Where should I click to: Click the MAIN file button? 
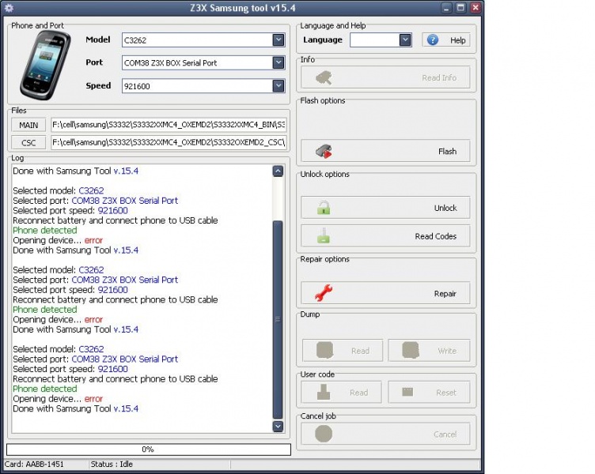(28, 125)
